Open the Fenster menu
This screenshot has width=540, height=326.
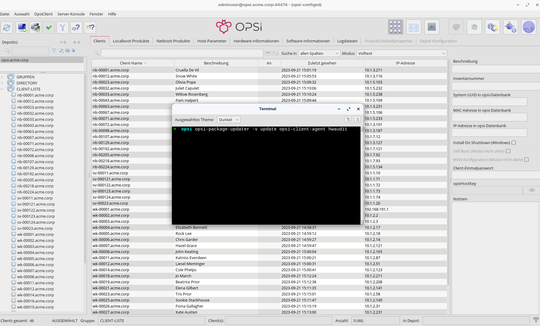[x=96, y=14]
